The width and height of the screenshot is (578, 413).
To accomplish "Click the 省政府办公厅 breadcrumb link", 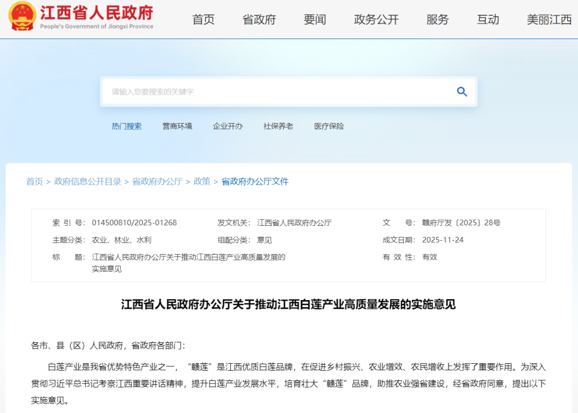I will coord(157,181).
